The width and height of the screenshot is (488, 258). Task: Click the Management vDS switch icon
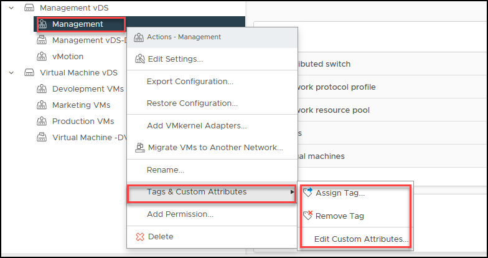click(x=29, y=7)
